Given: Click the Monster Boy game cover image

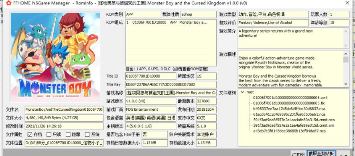Looking at the screenshot, I should (x=55, y=57).
